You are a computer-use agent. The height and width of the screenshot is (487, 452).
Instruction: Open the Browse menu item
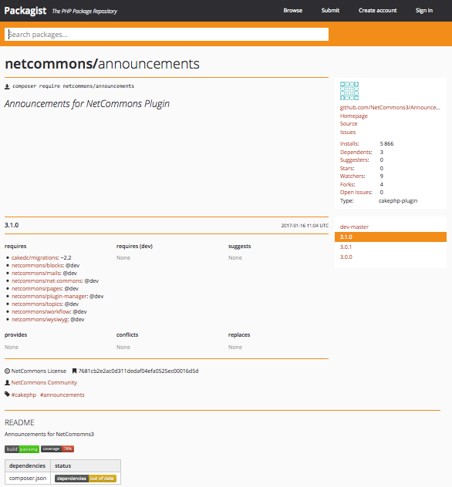(x=293, y=11)
